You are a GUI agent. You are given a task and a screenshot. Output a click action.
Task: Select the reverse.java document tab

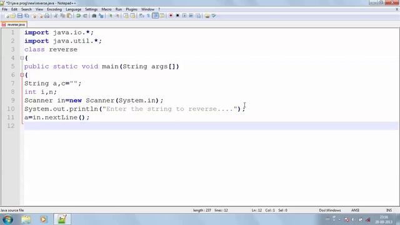pos(14,25)
